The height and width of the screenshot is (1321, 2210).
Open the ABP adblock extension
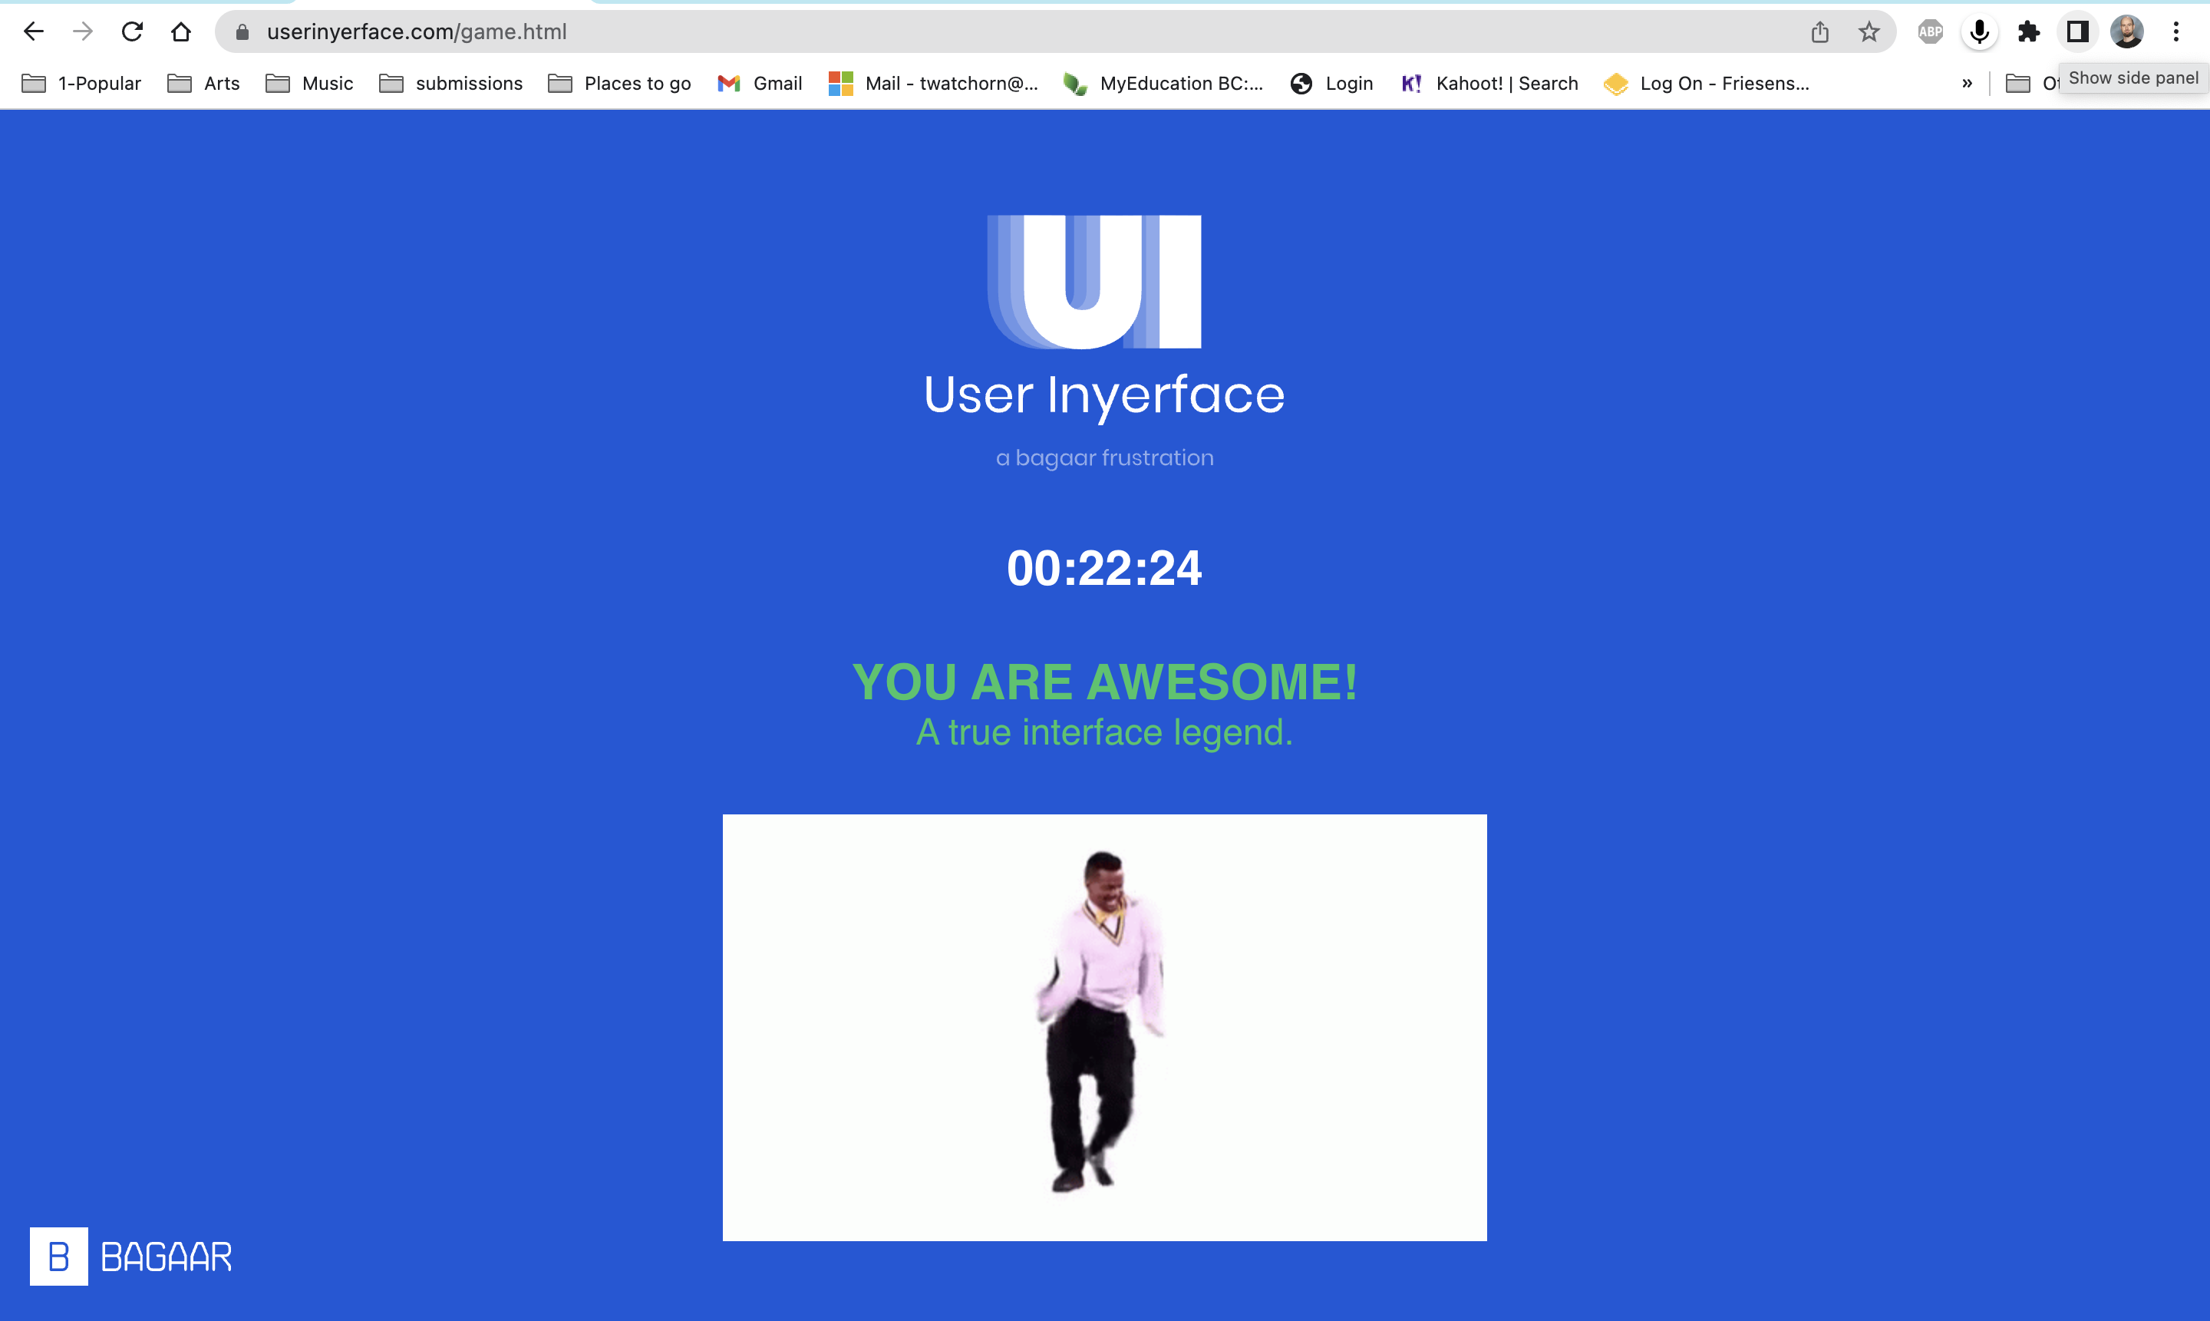pyautogui.click(x=1930, y=32)
